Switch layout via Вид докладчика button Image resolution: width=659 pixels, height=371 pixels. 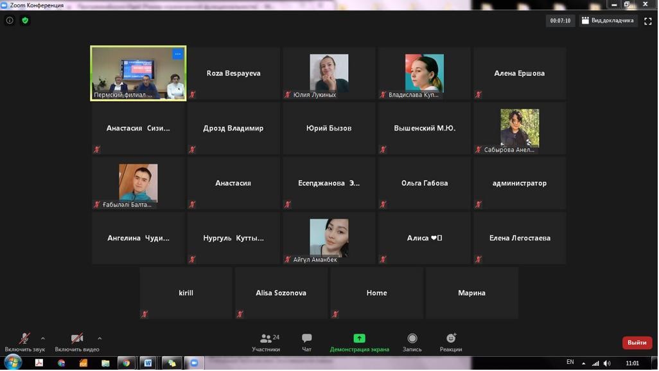[x=607, y=21]
